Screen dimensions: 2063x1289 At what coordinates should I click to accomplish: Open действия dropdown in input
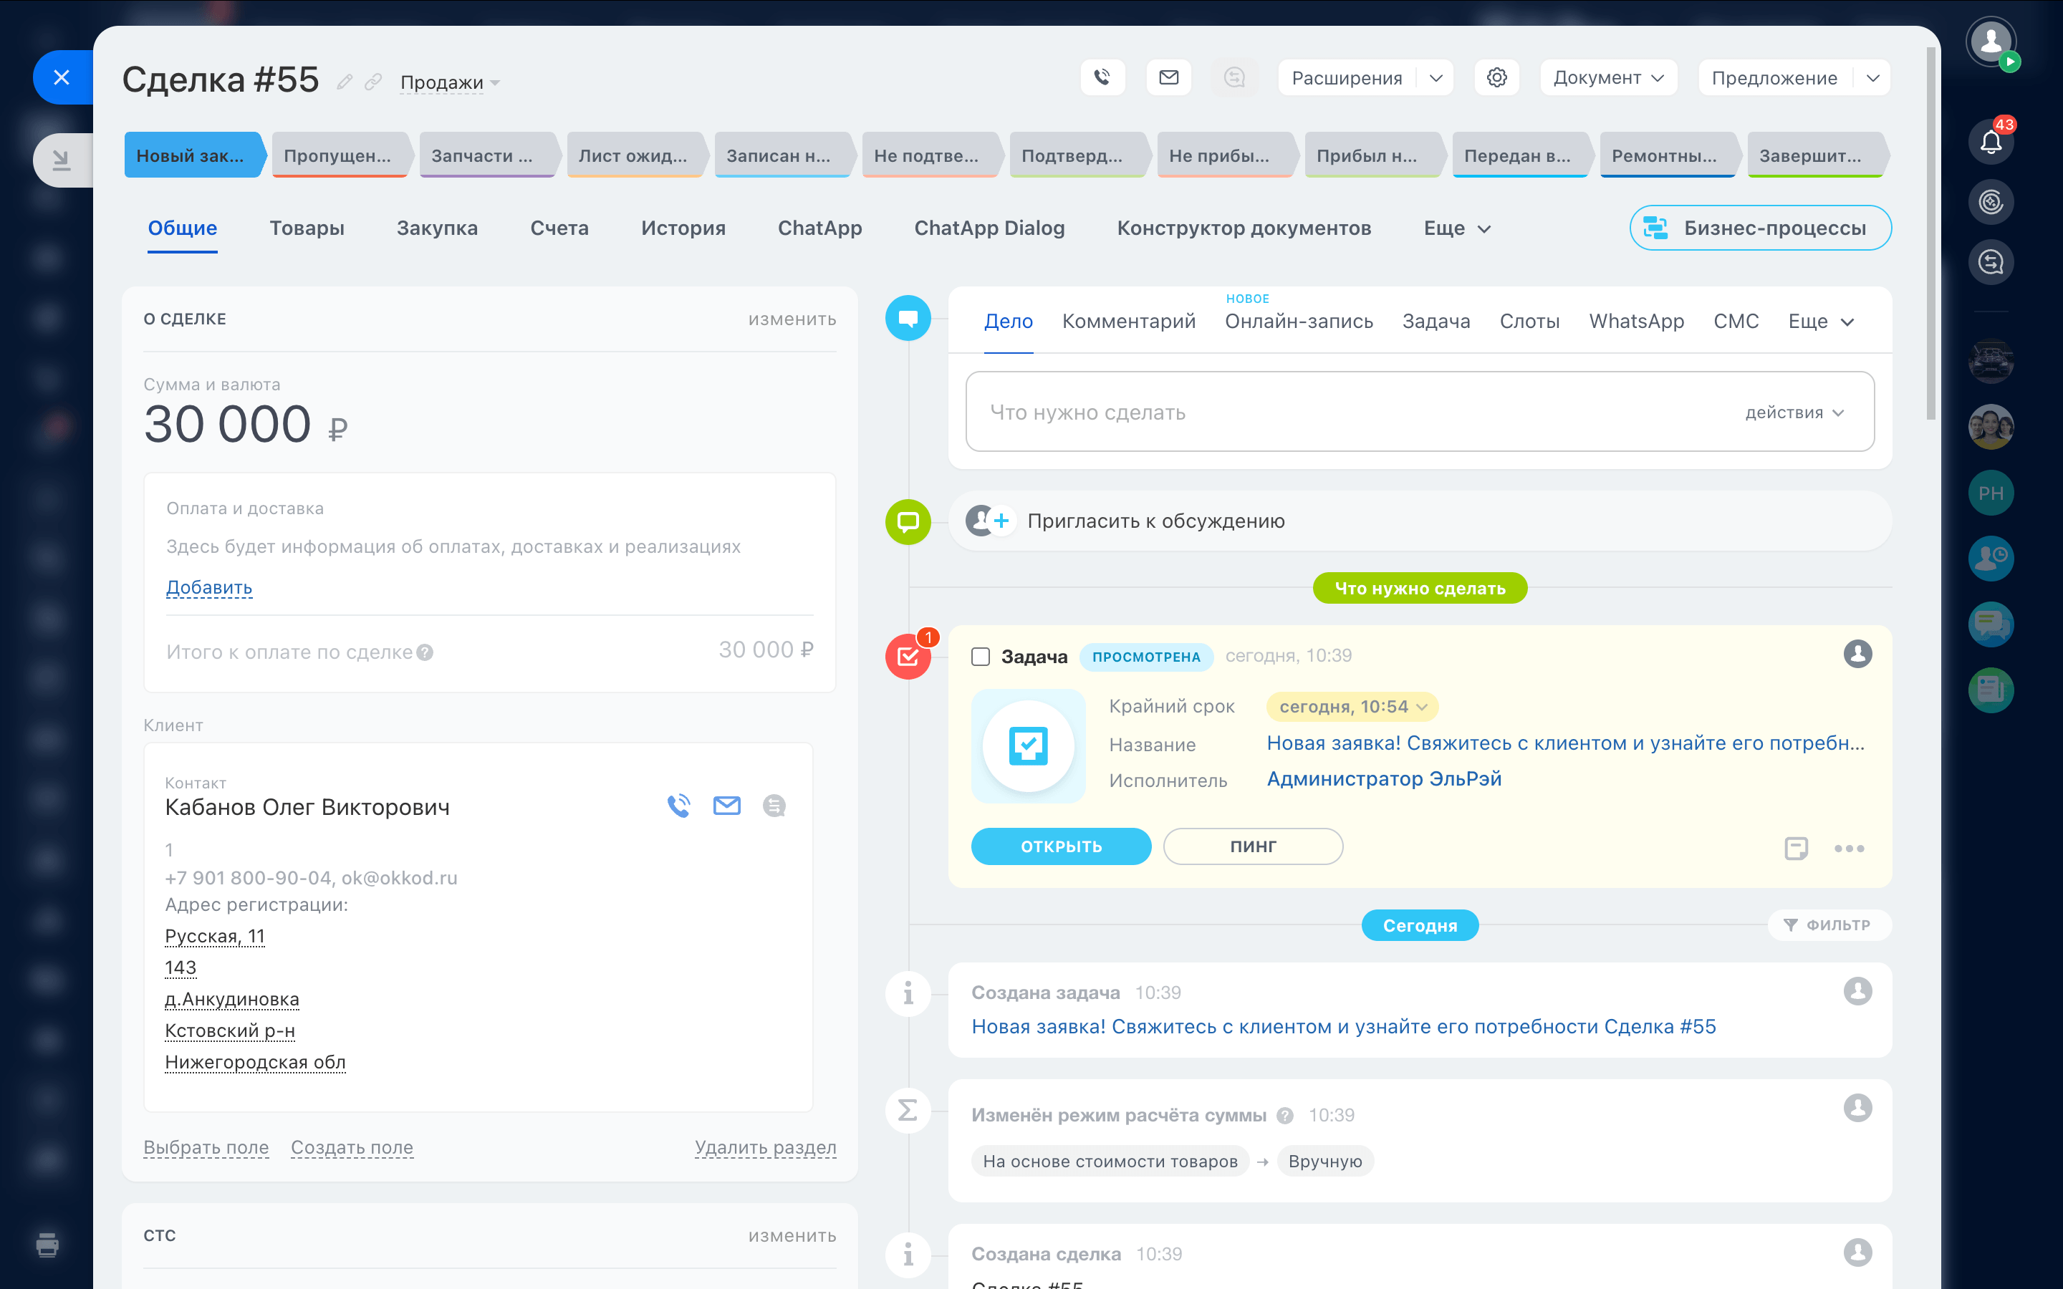1794,412
